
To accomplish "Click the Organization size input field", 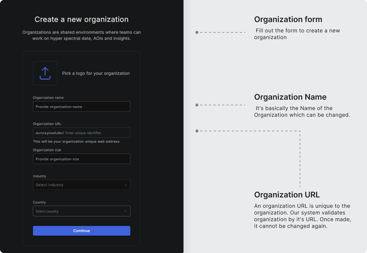I will [82, 159].
